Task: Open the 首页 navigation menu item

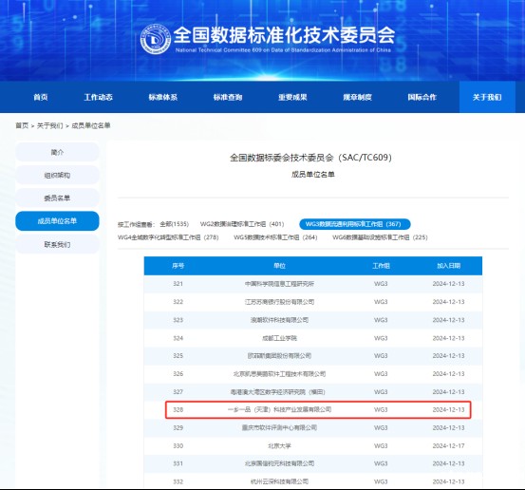Action: click(41, 97)
